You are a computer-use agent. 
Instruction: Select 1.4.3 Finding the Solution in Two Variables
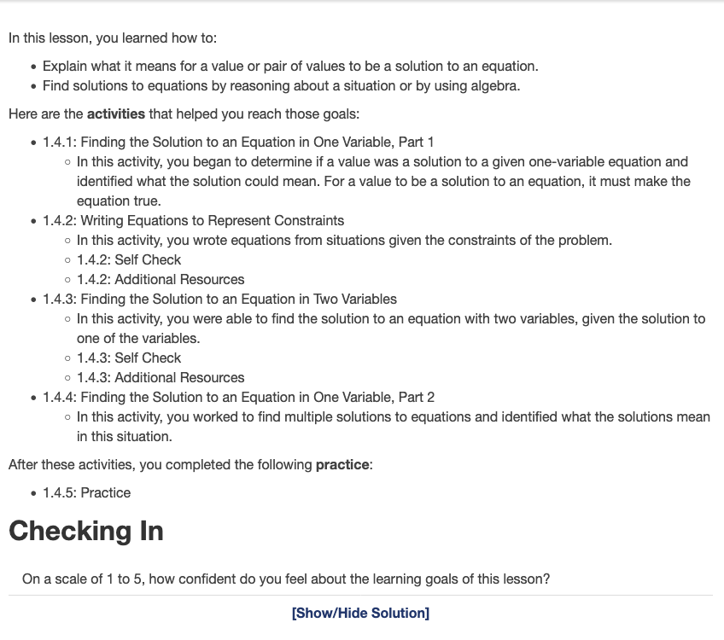coord(219,299)
